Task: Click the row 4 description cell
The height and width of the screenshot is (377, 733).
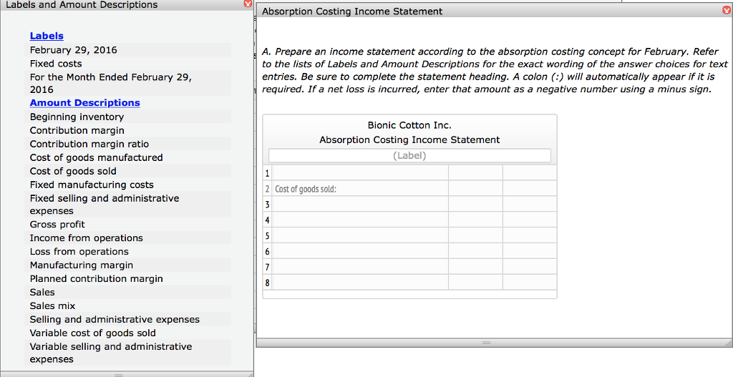Action: [360, 220]
